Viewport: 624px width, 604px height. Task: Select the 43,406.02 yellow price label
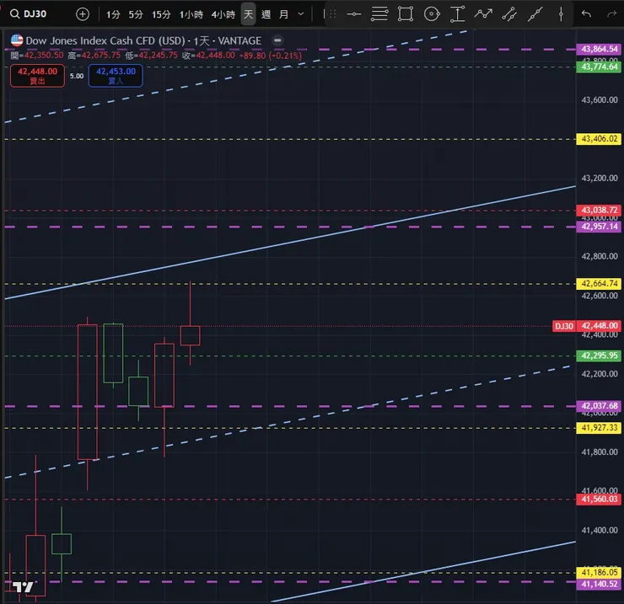coord(599,139)
